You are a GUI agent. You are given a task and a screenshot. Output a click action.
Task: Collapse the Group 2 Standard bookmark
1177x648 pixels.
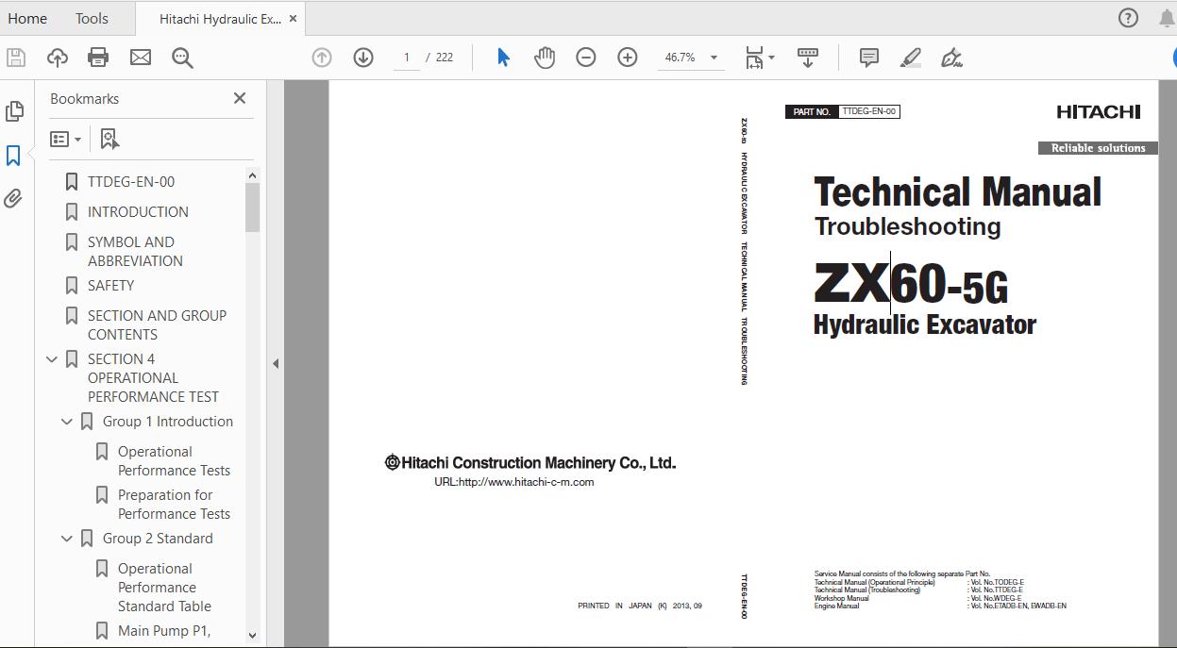tap(67, 539)
